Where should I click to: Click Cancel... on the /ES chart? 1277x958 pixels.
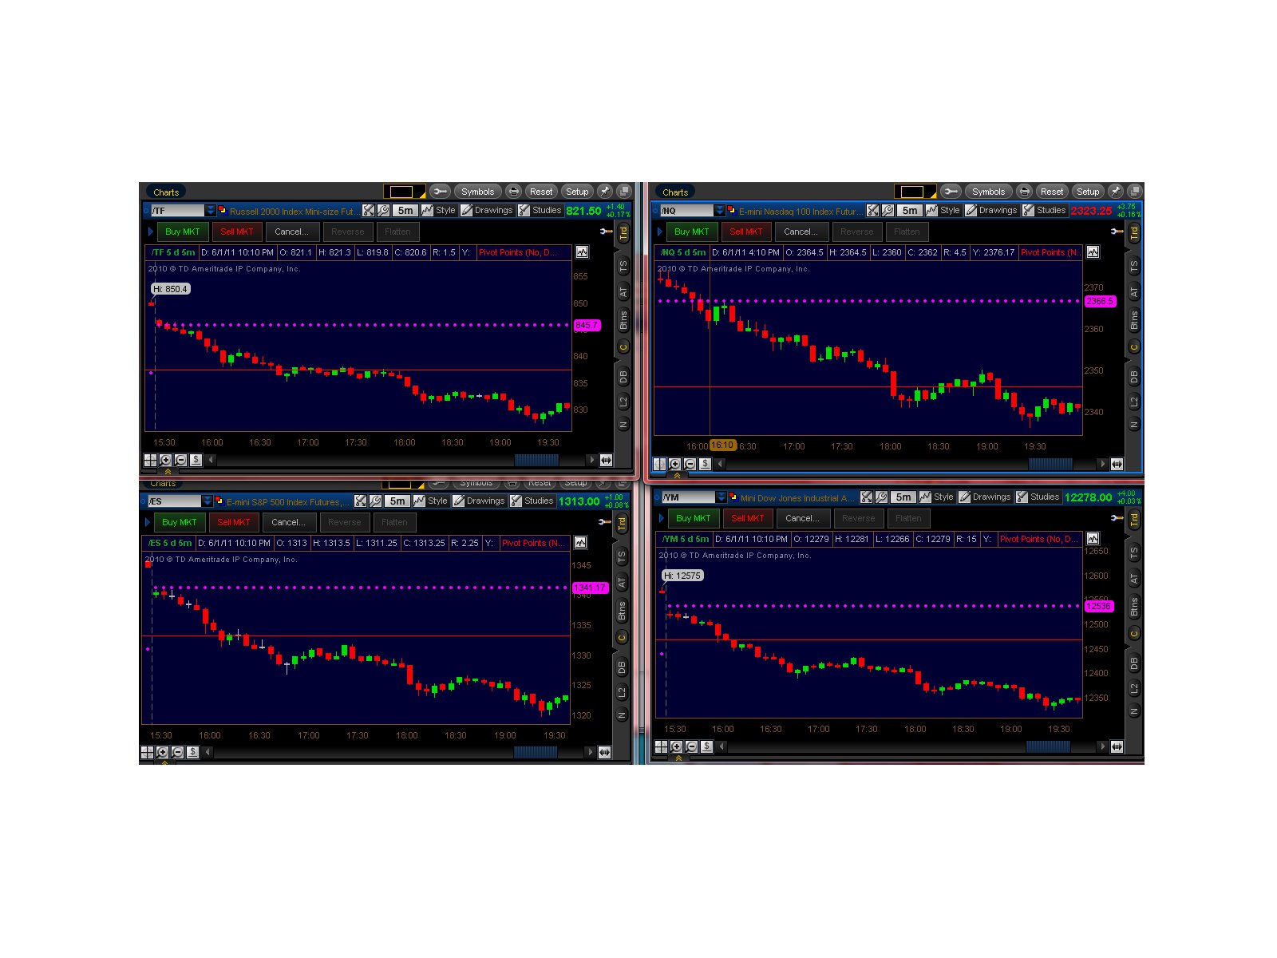288,522
